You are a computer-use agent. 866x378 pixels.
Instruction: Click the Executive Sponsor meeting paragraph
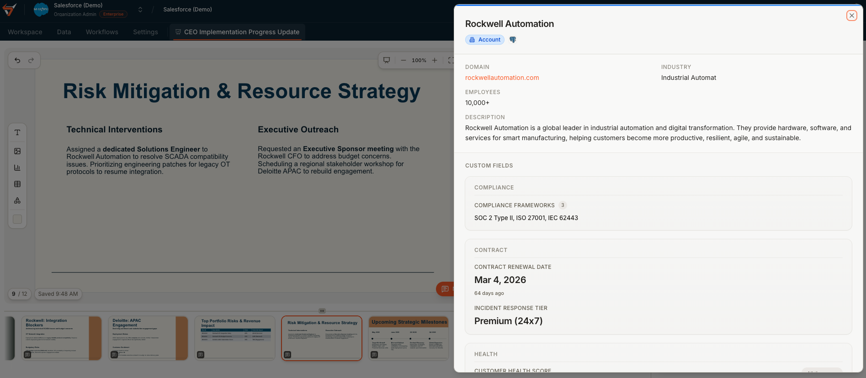coord(339,160)
